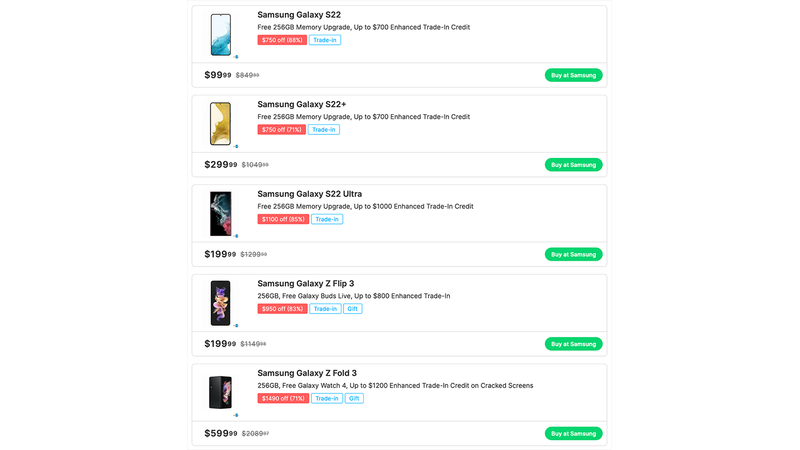Select the $1100 off (85%) discount badge
The image size is (800, 450).
tap(283, 219)
